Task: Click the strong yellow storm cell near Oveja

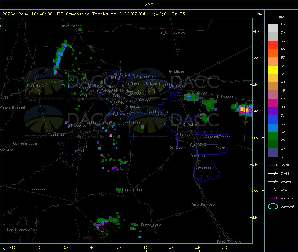Action: coord(244,110)
